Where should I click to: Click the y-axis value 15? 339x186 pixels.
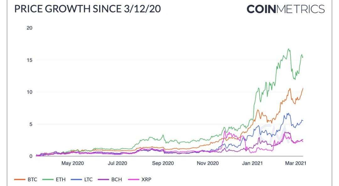pos(30,60)
